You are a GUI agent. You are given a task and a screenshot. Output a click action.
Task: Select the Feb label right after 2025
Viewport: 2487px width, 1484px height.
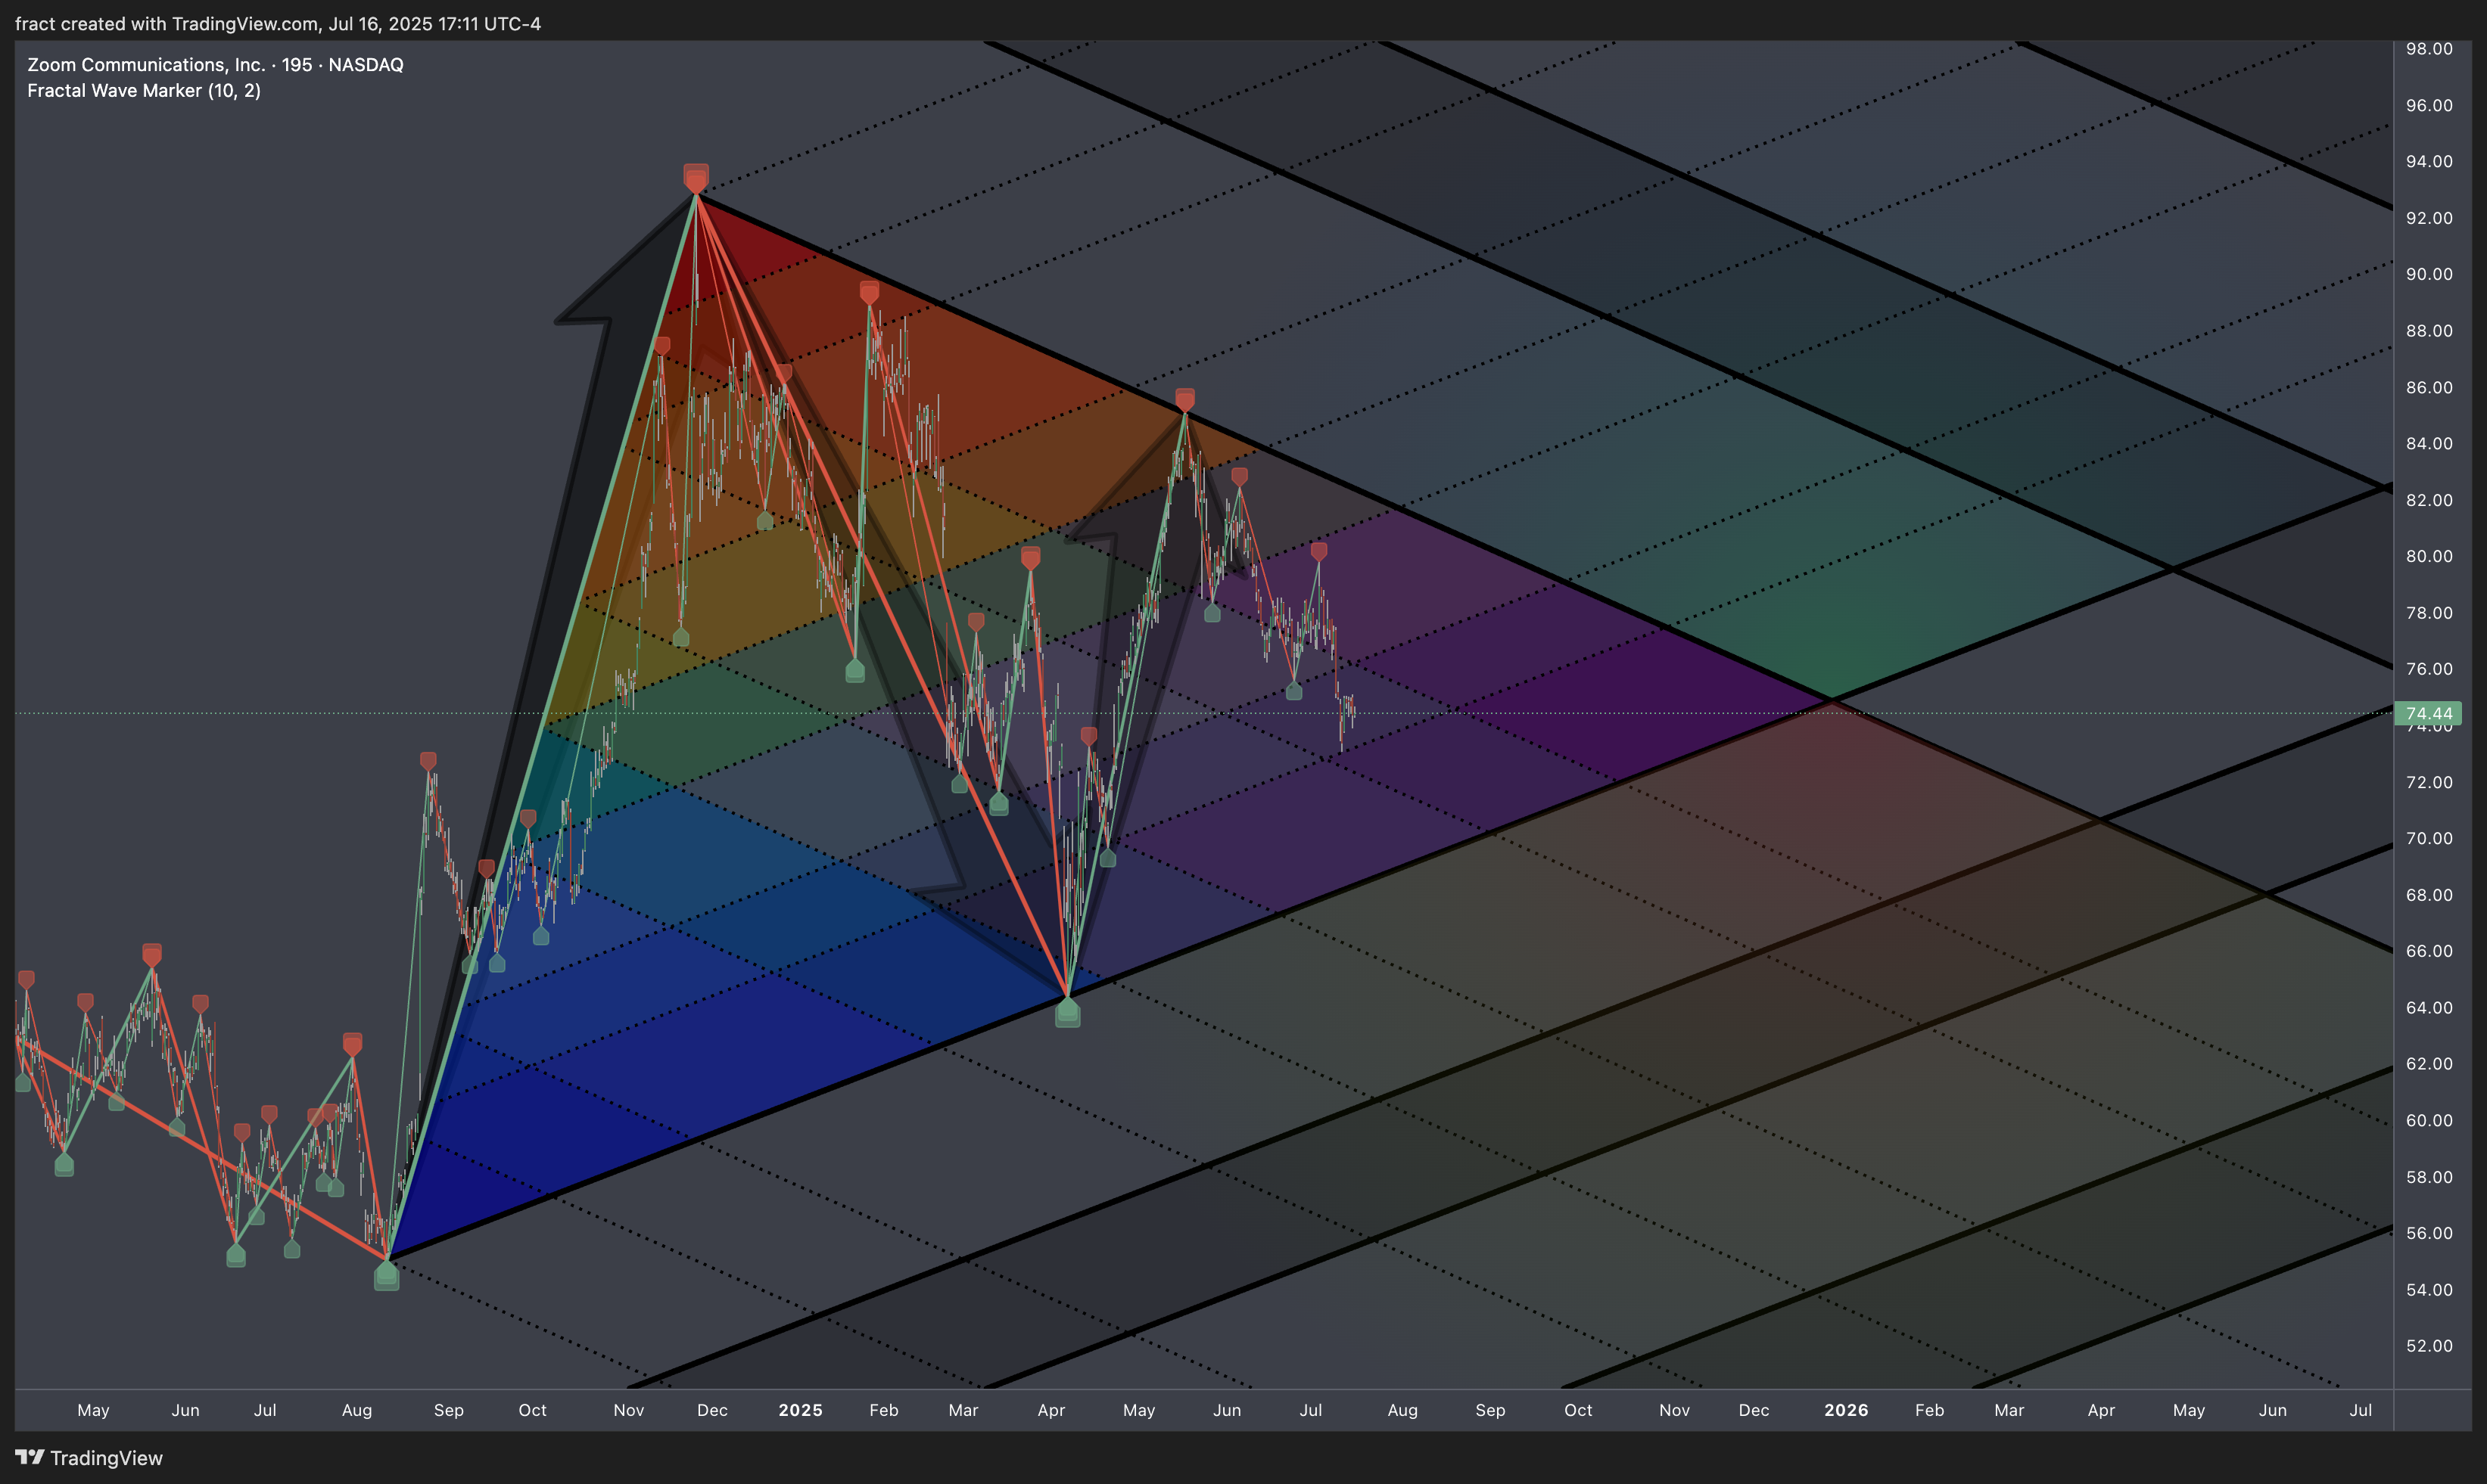883,1410
